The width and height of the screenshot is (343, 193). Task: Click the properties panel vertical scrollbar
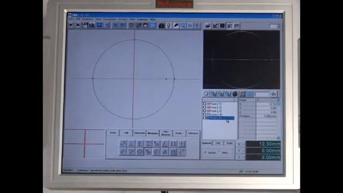click(279, 119)
